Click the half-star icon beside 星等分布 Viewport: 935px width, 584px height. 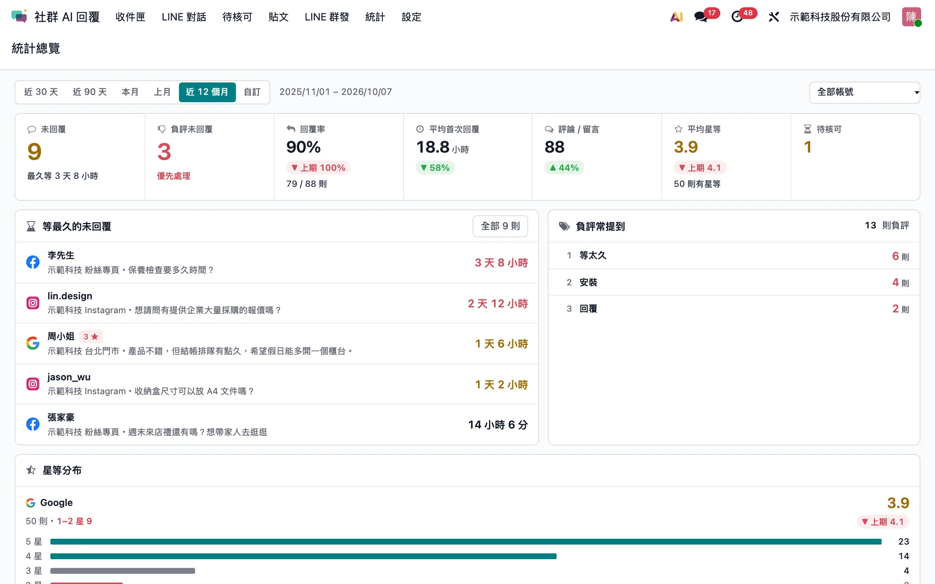coord(31,470)
